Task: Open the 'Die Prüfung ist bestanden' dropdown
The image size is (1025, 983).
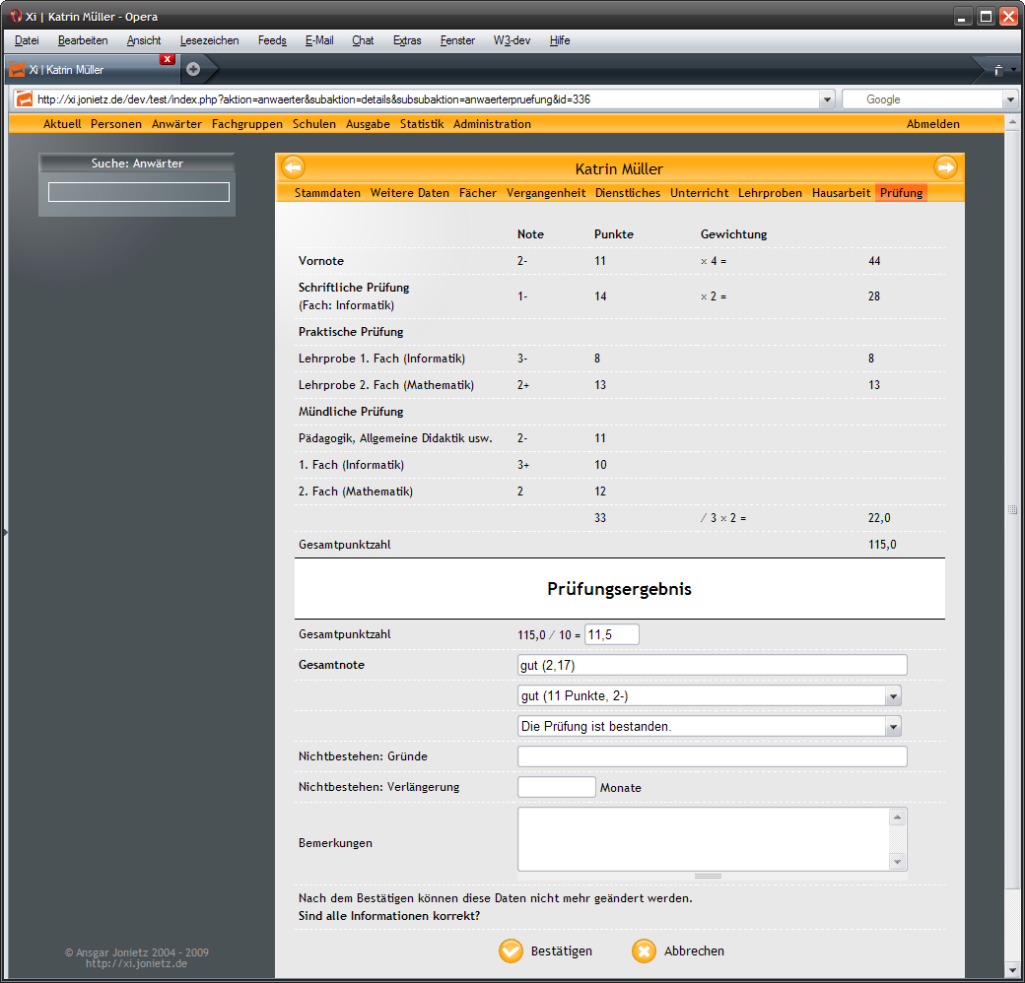Action: tap(893, 726)
